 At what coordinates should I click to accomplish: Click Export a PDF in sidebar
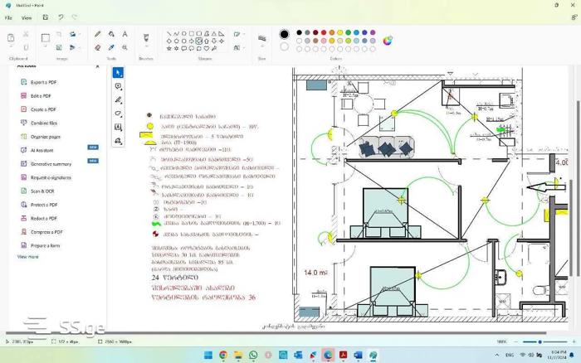tap(43, 82)
